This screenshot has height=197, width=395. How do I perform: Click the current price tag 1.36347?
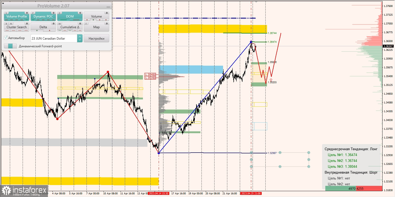pyautogui.click(x=388, y=46)
